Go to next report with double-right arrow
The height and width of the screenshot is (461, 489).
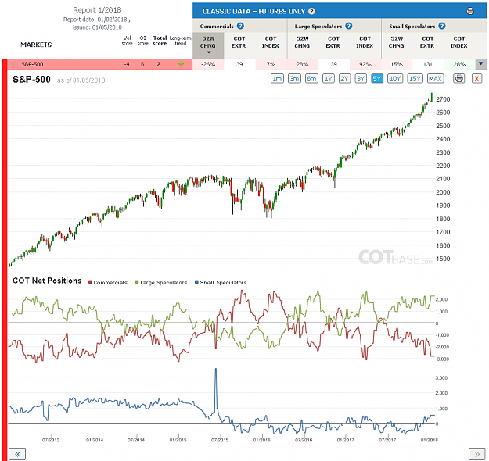(476, 454)
